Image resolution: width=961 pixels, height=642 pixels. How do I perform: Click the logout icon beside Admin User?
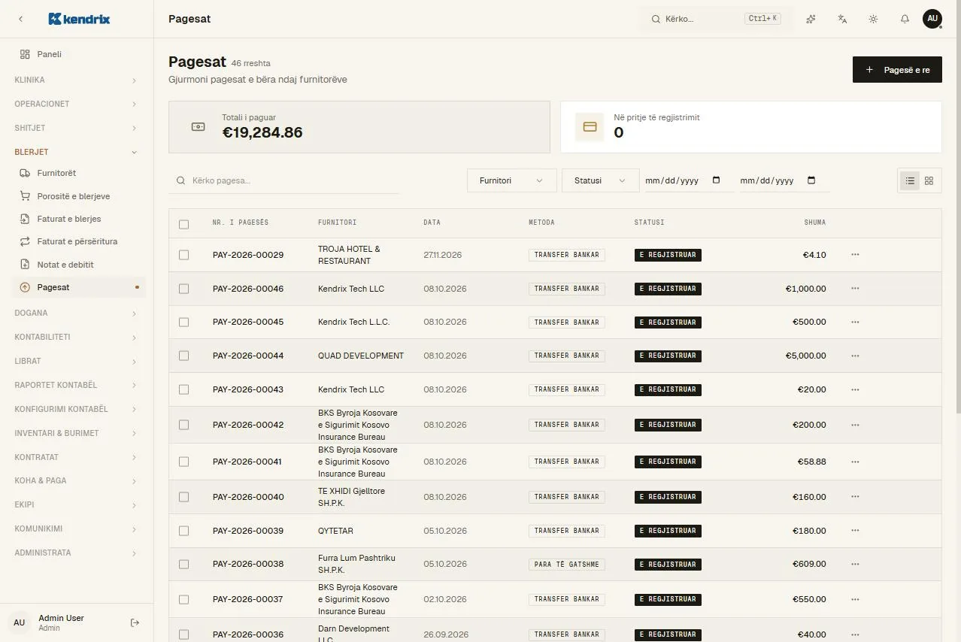click(x=135, y=622)
